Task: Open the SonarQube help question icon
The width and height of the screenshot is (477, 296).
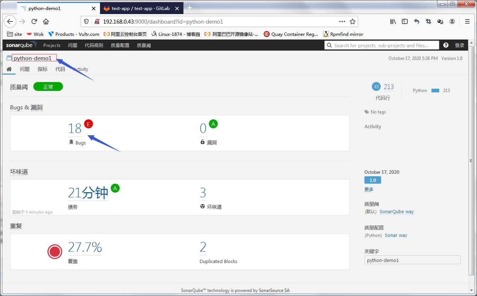Action: click(446, 45)
